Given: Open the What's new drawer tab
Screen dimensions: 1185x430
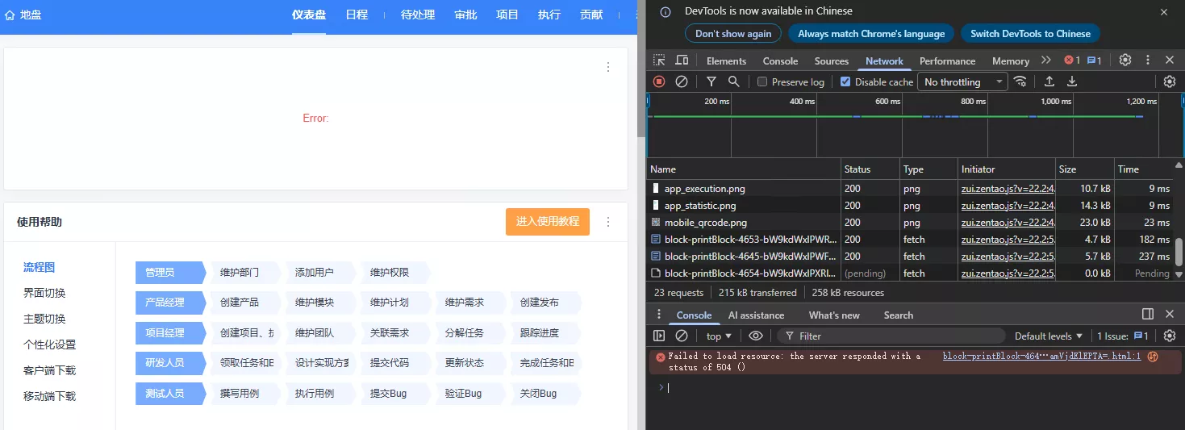Looking at the screenshot, I should (834, 315).
